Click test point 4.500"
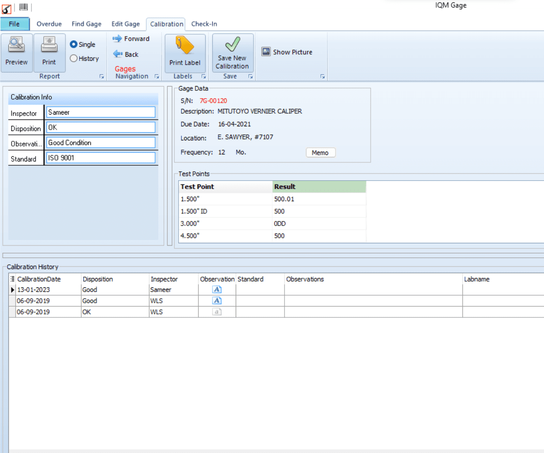Screen dimensions: 544x453 point(225,236)
